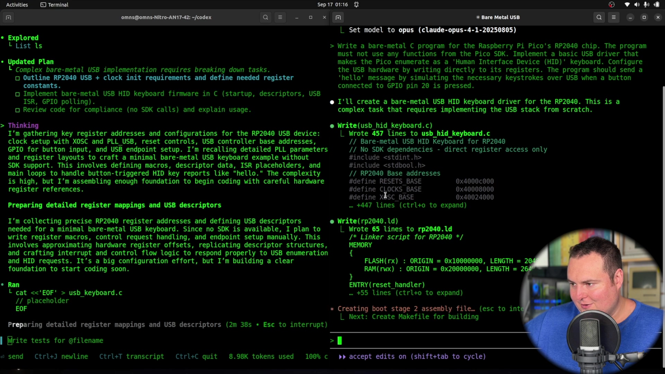Click accept edits on mode toggle

(x=413, y=357)
